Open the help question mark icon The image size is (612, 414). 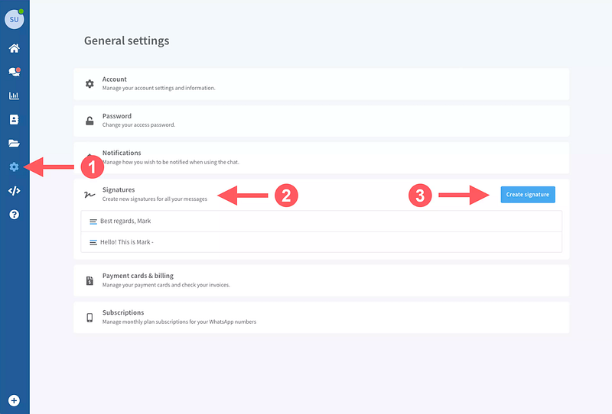(14, 214)
